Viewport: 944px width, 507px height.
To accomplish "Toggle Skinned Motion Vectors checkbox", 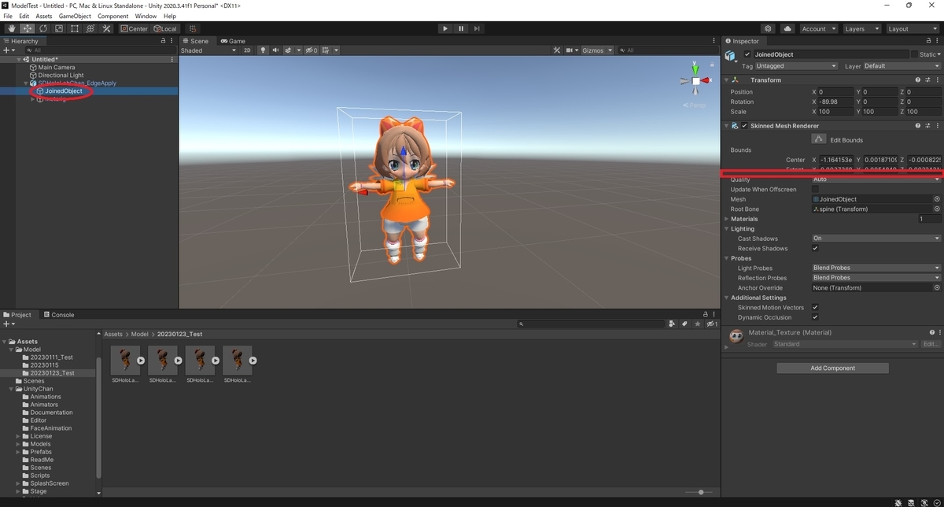I will [815, 308].
